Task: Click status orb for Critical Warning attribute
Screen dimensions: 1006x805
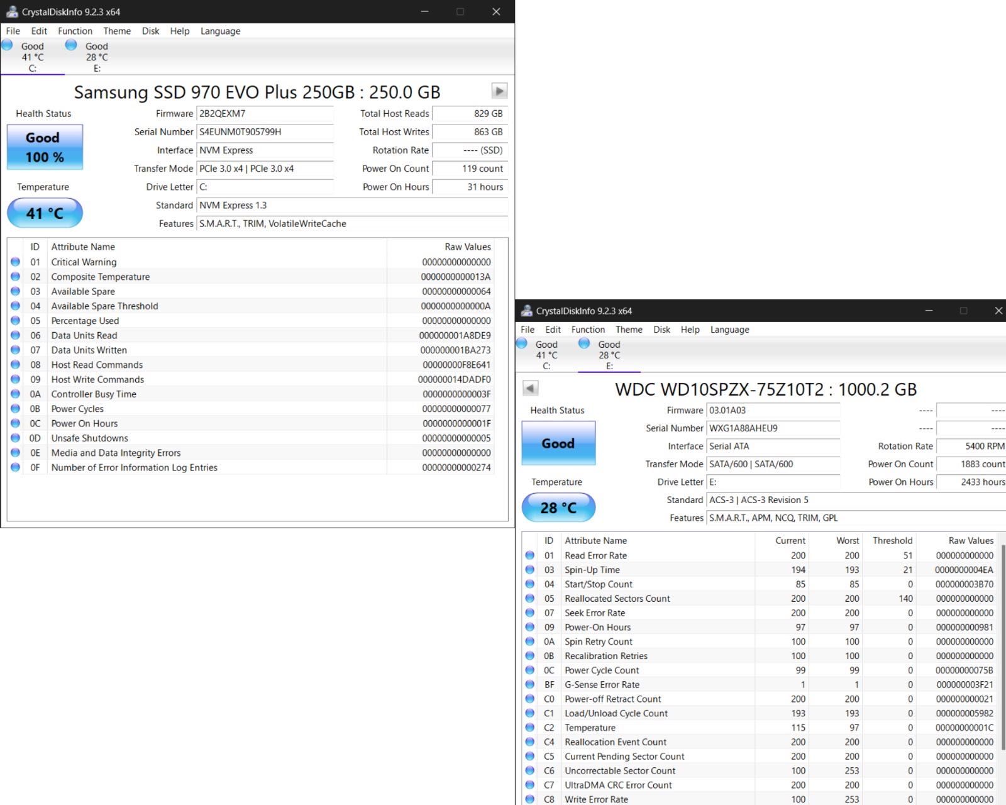Action: click(x=16, y=262)
